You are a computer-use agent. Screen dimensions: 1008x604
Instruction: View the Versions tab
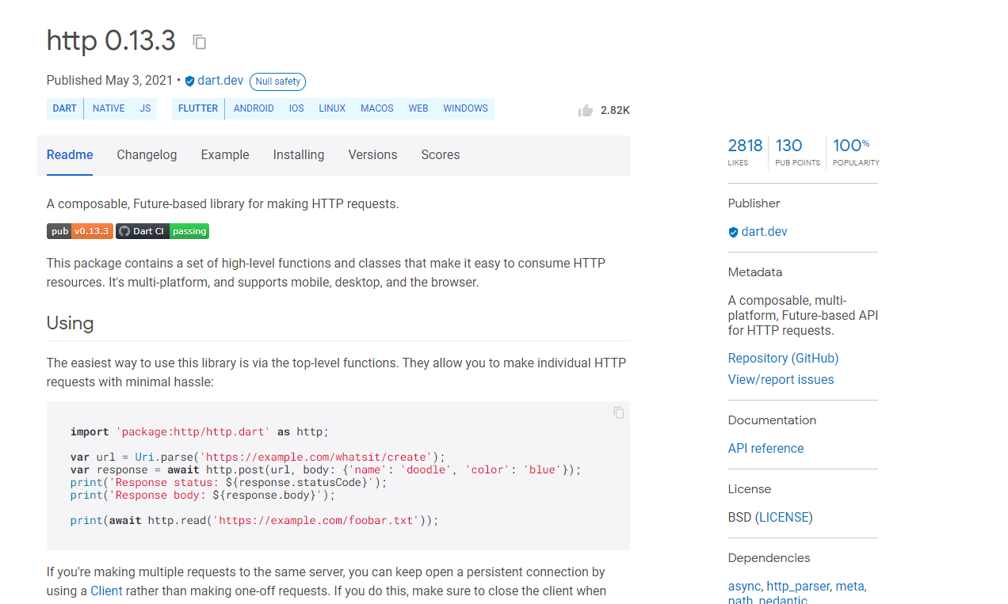click(372, 155)
